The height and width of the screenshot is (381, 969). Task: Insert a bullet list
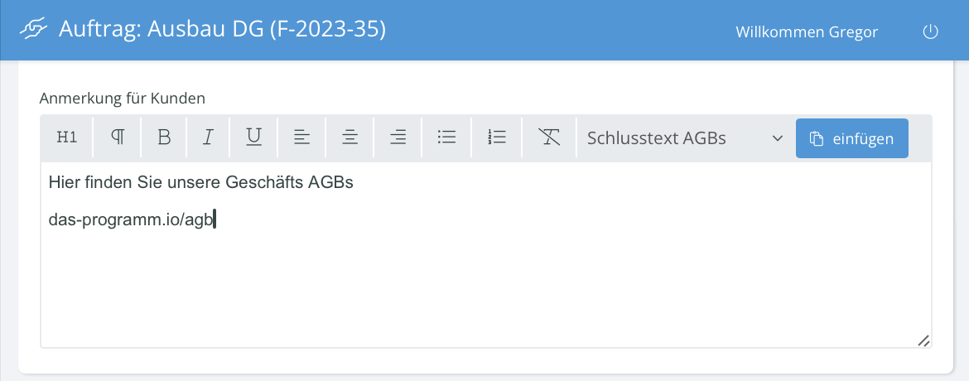pos(446,137)
